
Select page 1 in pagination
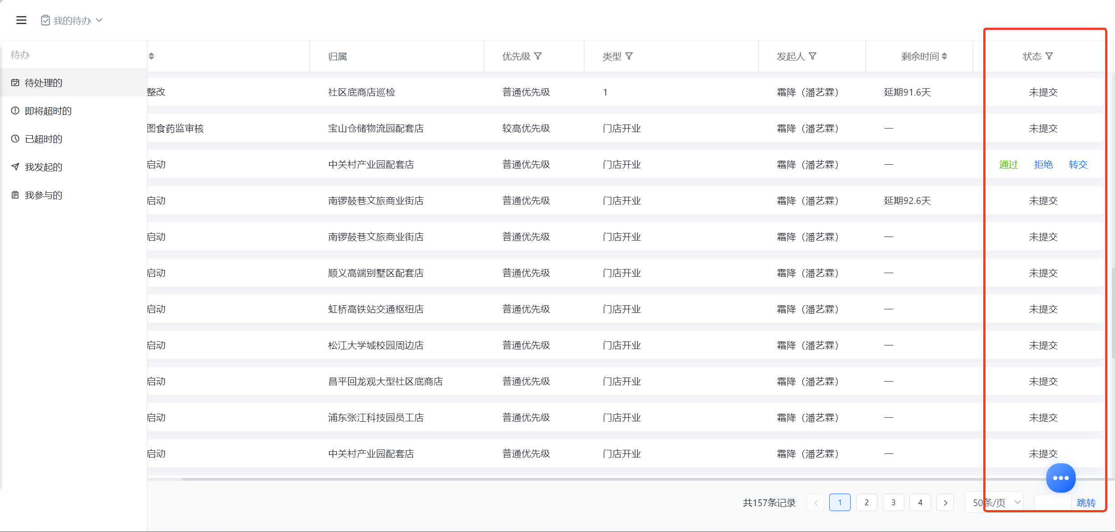click(x=840, y=503)
